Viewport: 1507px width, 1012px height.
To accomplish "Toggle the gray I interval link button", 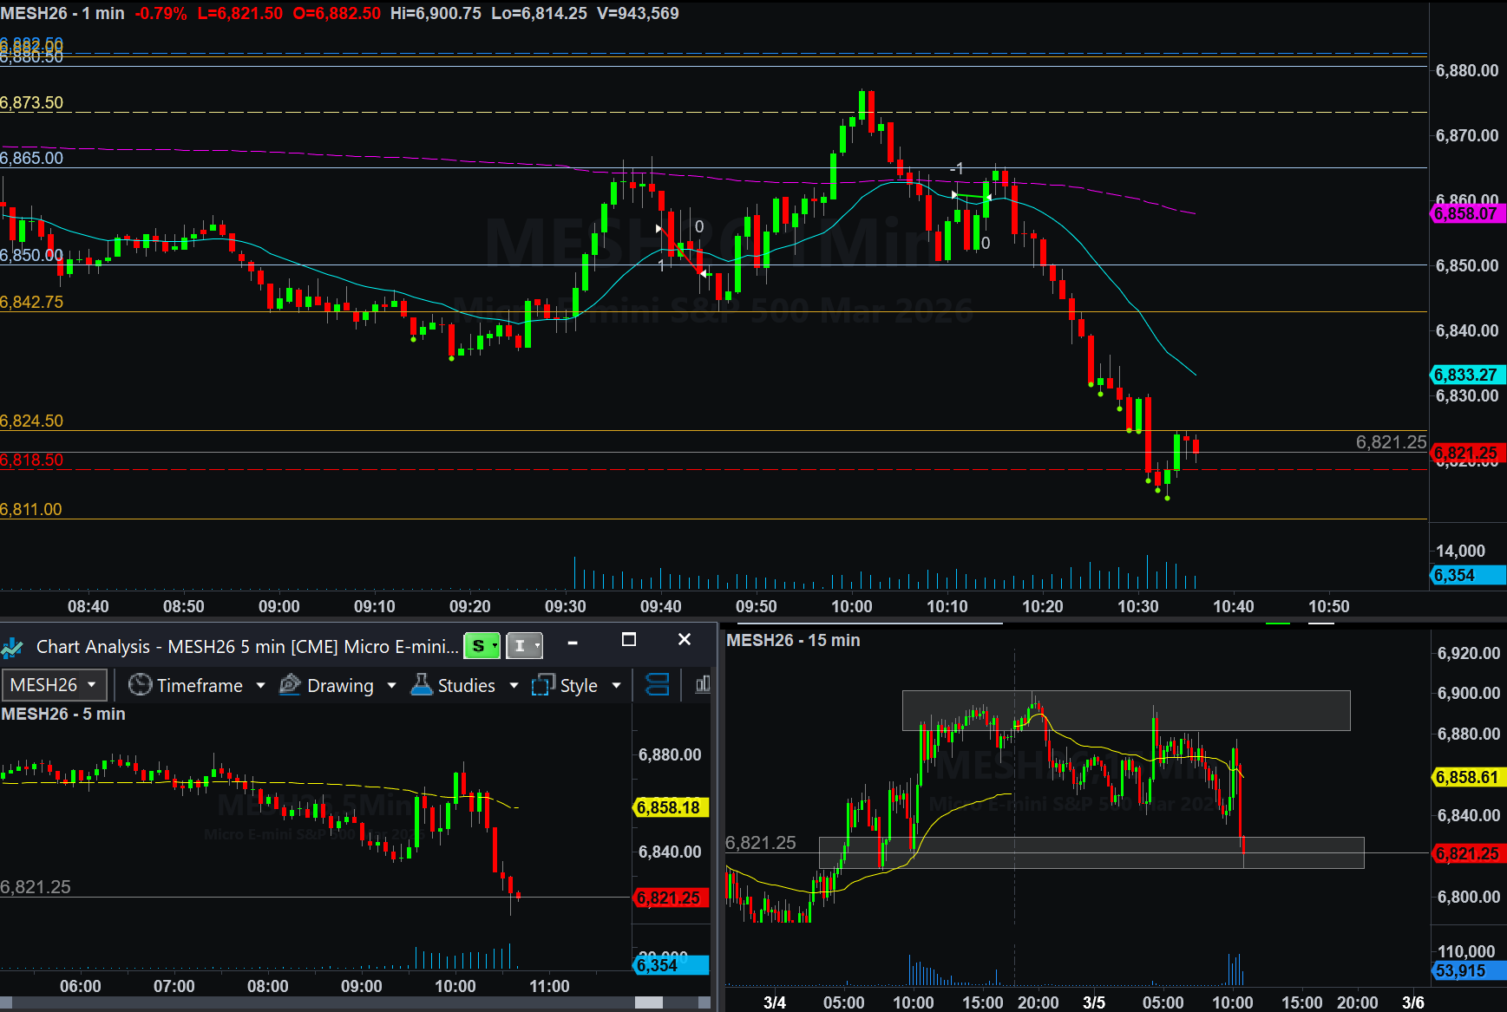I will [523, 646].
